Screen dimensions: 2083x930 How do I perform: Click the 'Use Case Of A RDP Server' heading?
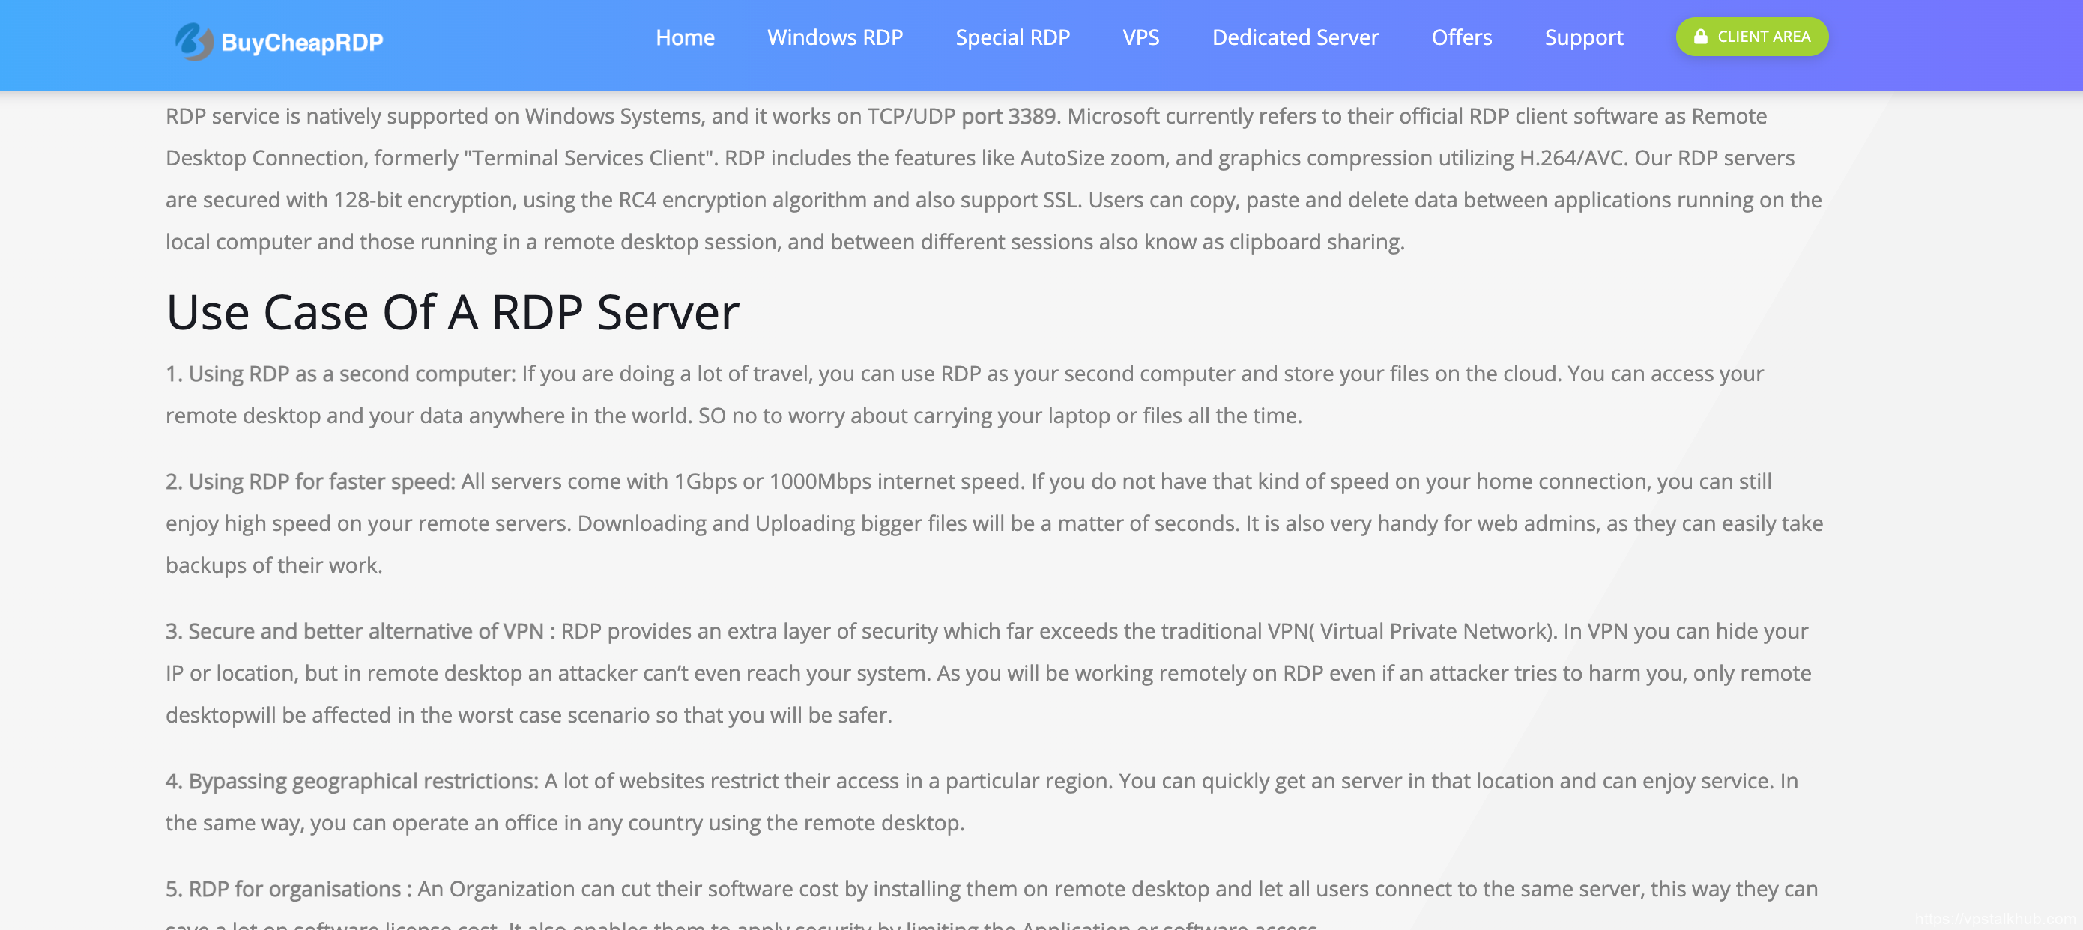pos(452,312)
